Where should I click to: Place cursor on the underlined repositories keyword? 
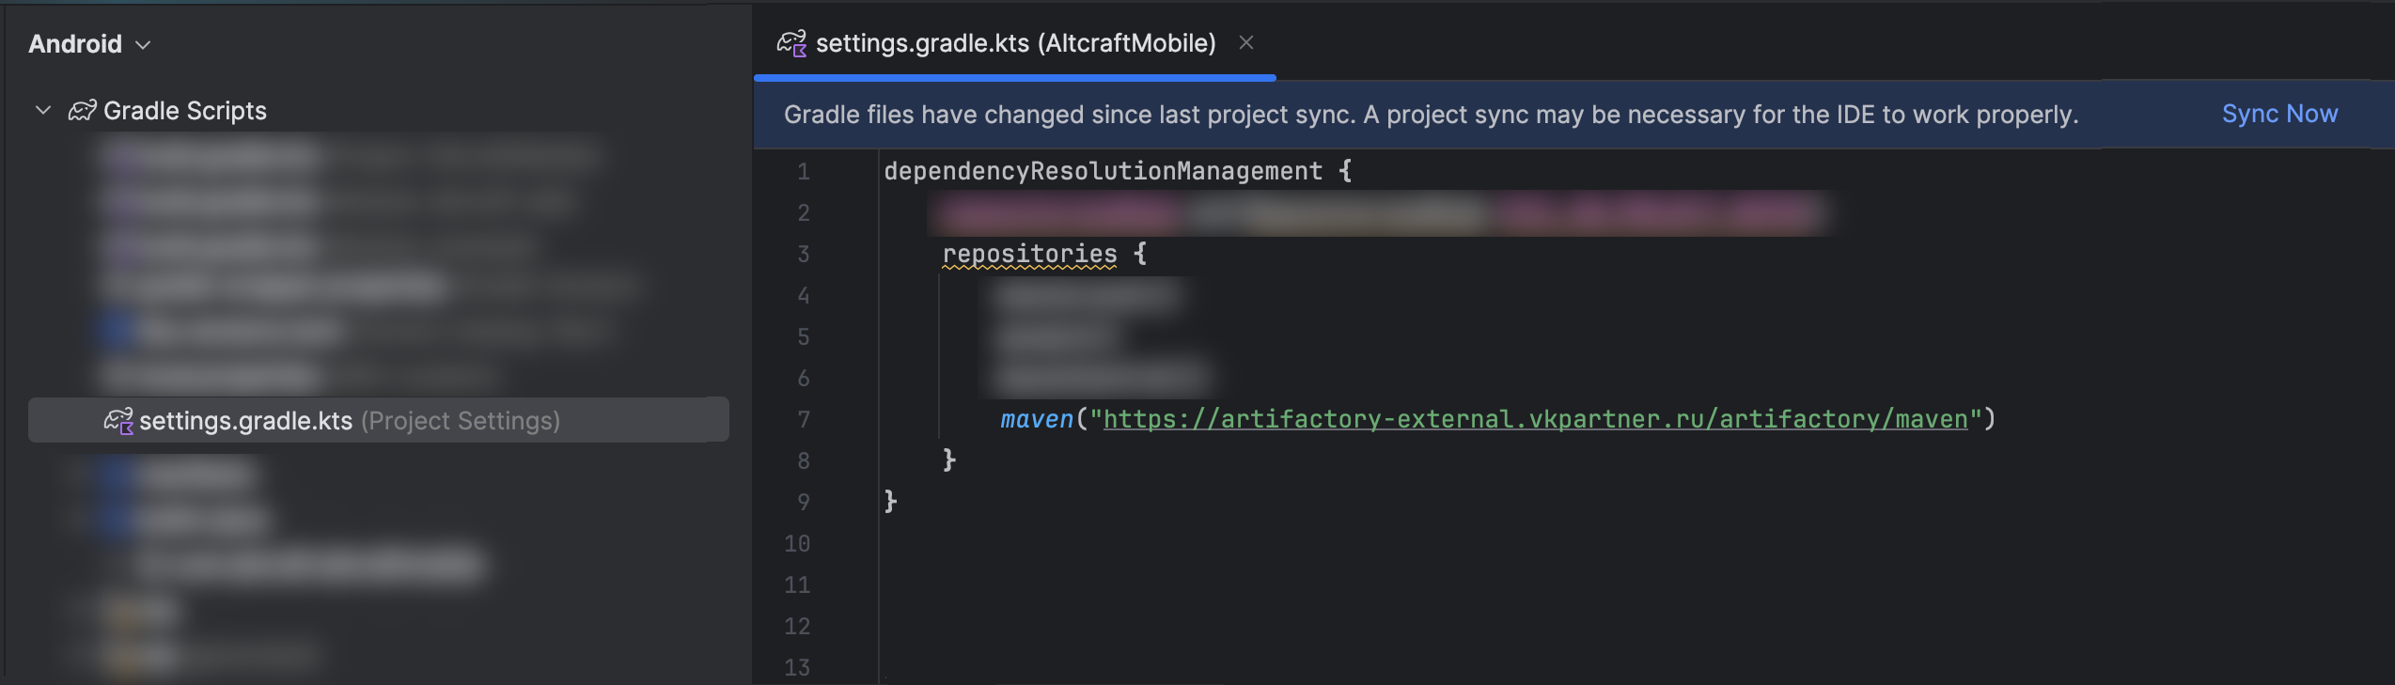click(1029, 254)
